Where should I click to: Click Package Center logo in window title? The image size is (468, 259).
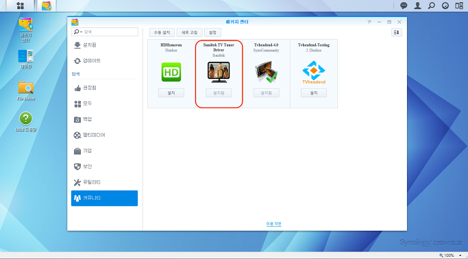point(75,22)
